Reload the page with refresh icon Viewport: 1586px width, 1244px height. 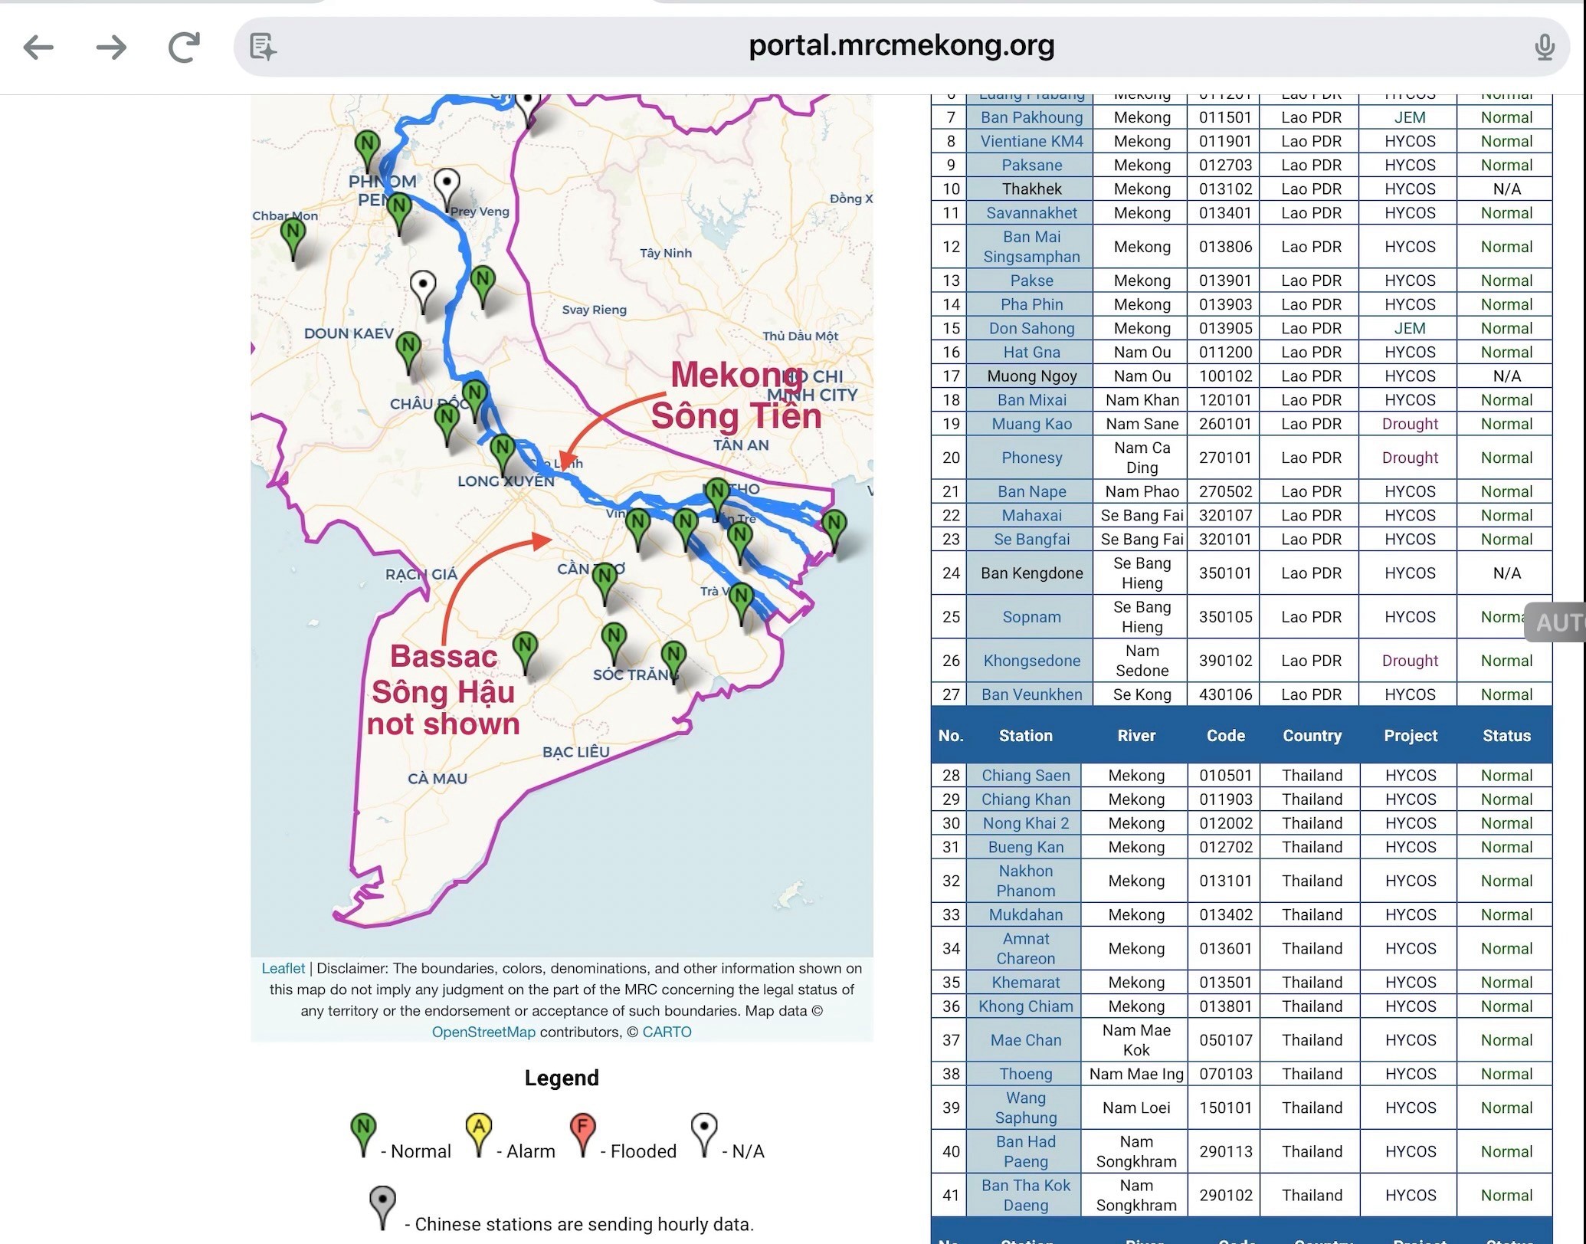[x=184, y=48]
